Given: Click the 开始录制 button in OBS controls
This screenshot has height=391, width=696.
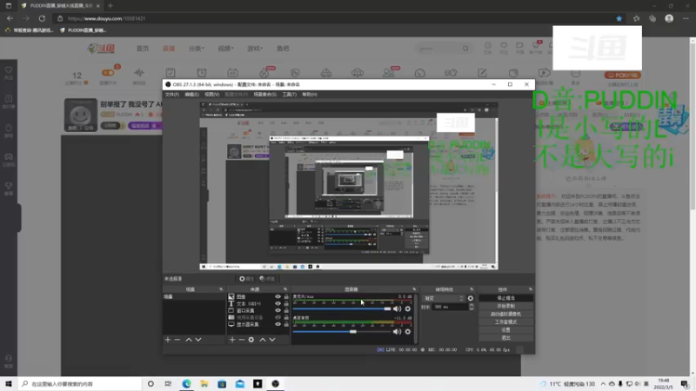Looking at the screenshot, I should tap(506, 307).
